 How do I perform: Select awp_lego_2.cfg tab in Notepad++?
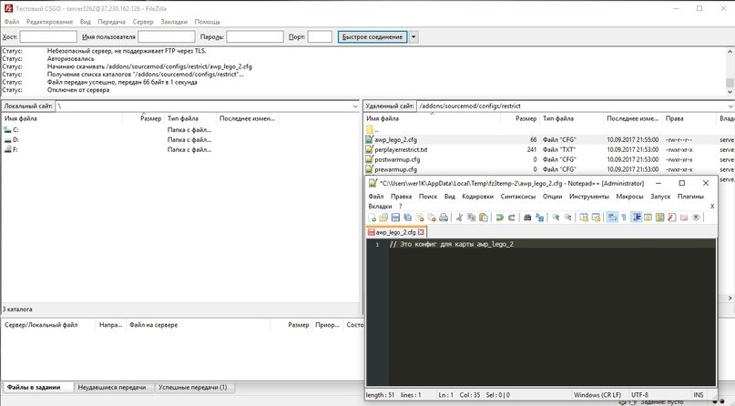(x=396, y=232)
